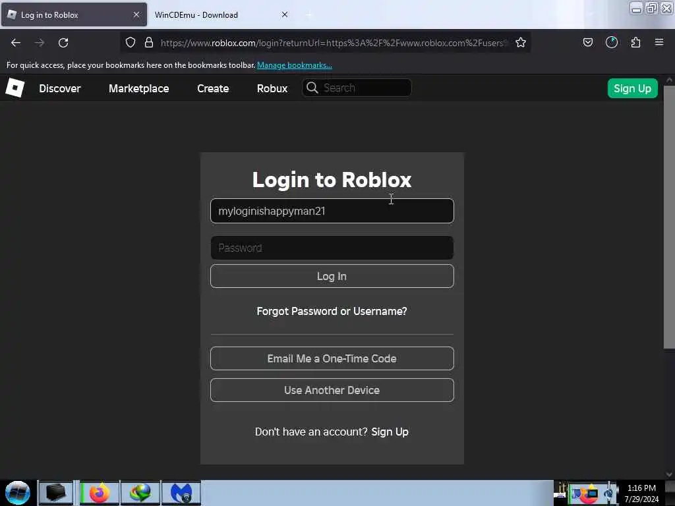Click the magnifier icon in Roblox search
The width and height of the screenshot is (675, 506).
click(312, 88)
